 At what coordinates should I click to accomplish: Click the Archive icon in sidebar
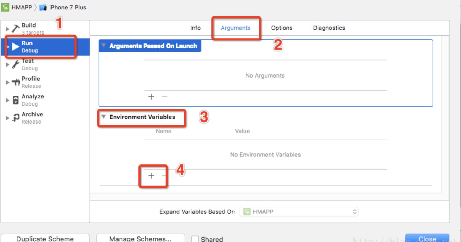16,118
